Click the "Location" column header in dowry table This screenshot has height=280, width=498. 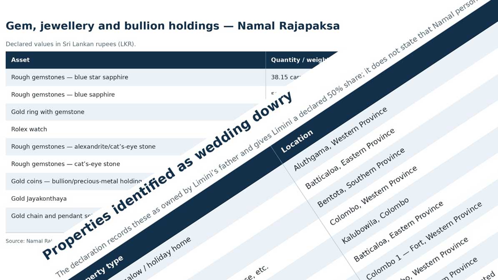[x=297, y=141]
